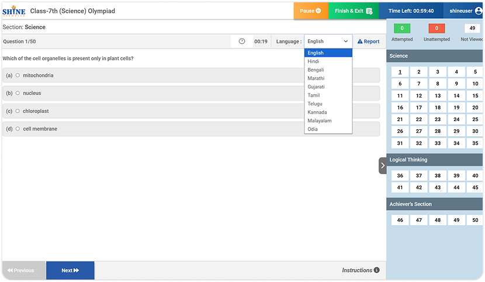Screen dimensions: 485x282
Task: Collapse the Language dropdown showing English
Action: [x=328, y=42]
